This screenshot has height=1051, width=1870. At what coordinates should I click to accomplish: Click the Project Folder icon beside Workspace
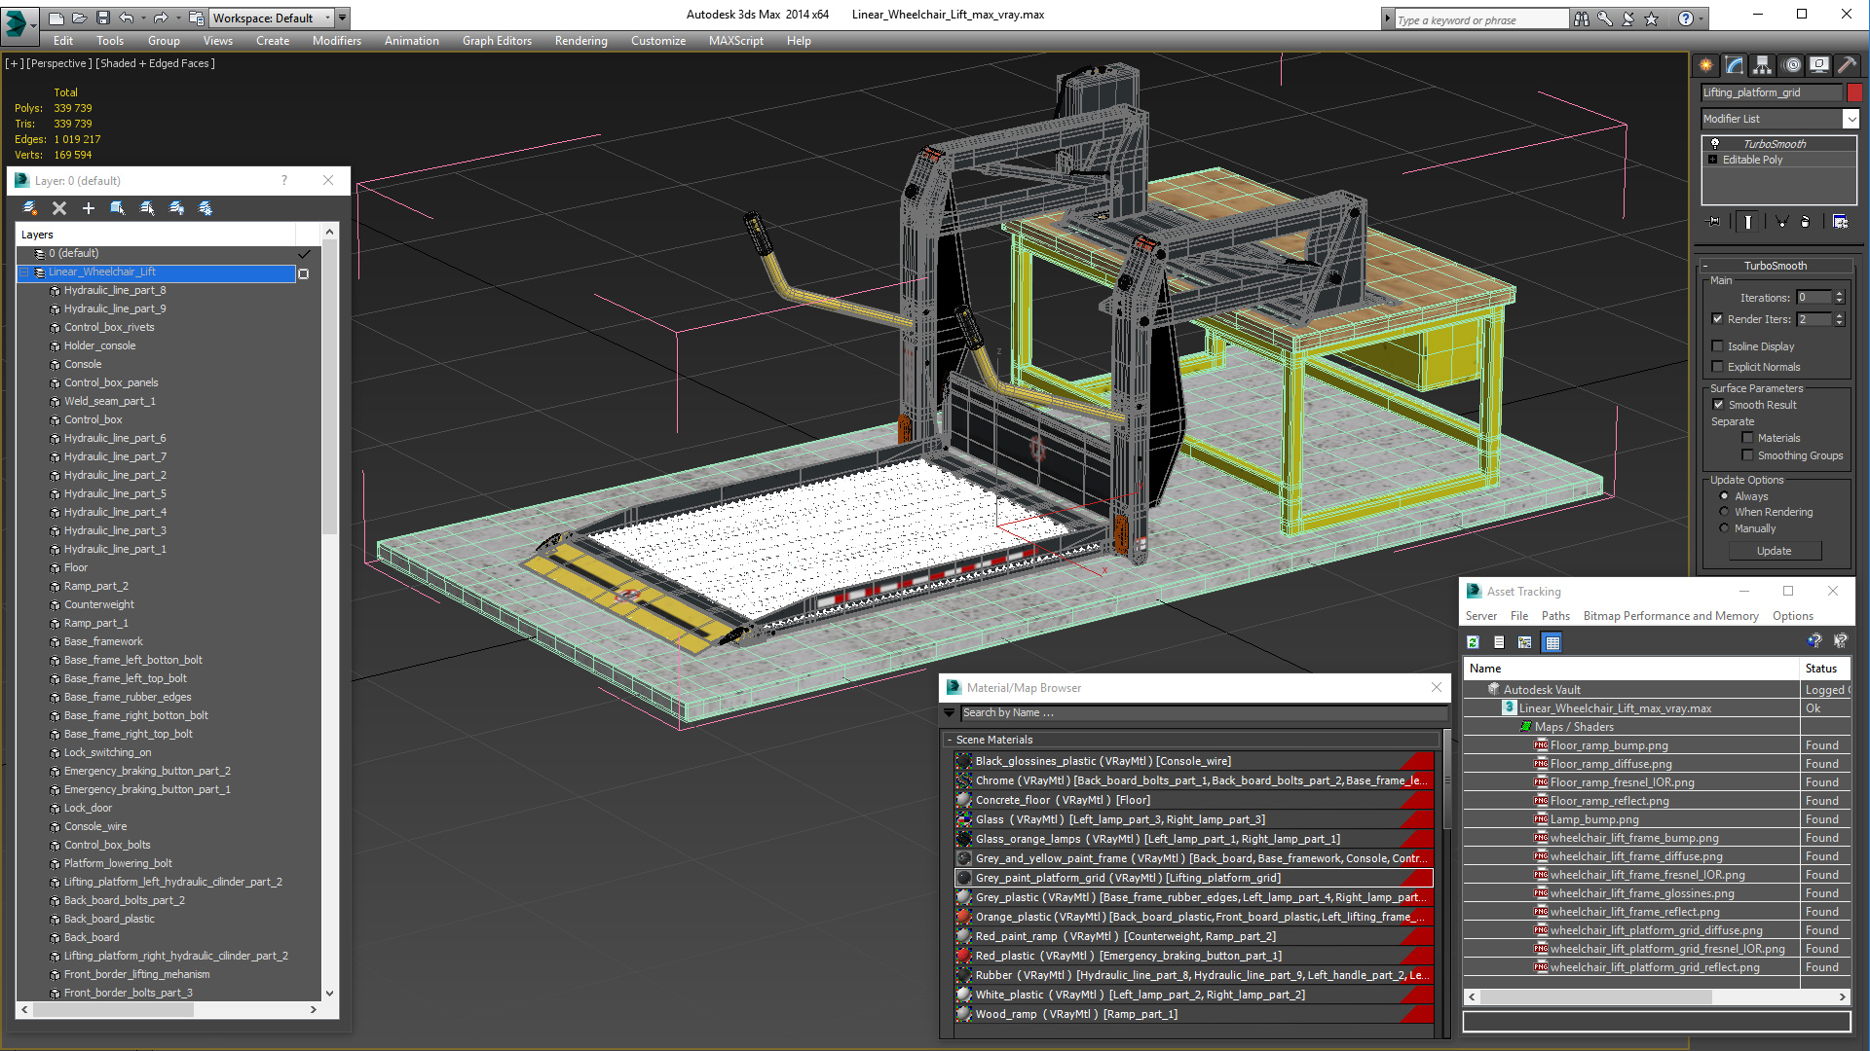coord(197,18)
